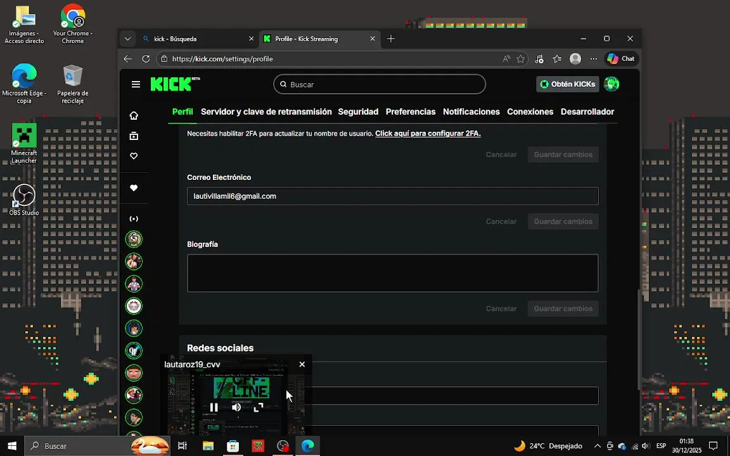
Task: Open the Seguridad settings tab
Action: (x=358, y=111)
